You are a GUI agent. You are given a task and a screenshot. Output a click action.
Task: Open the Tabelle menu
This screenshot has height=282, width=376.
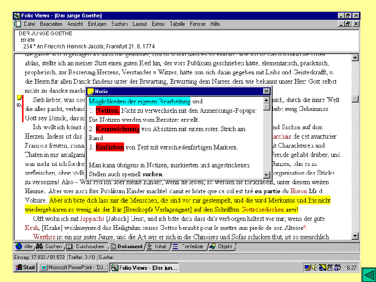click(177, 23)
